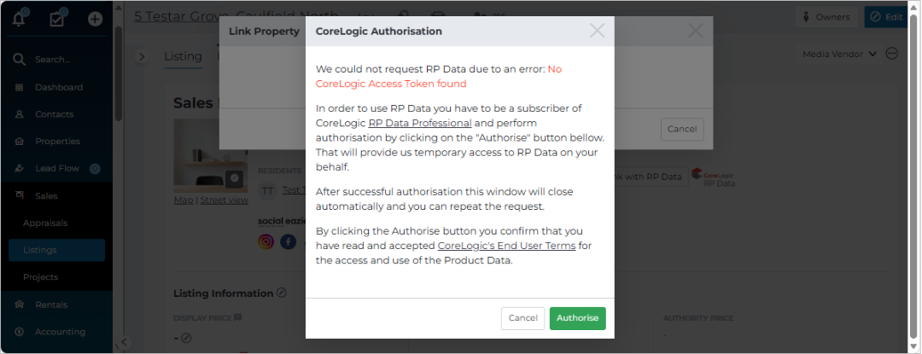
Task: Collapse the sidebar with bottom chevron
Action: point(123,342)
